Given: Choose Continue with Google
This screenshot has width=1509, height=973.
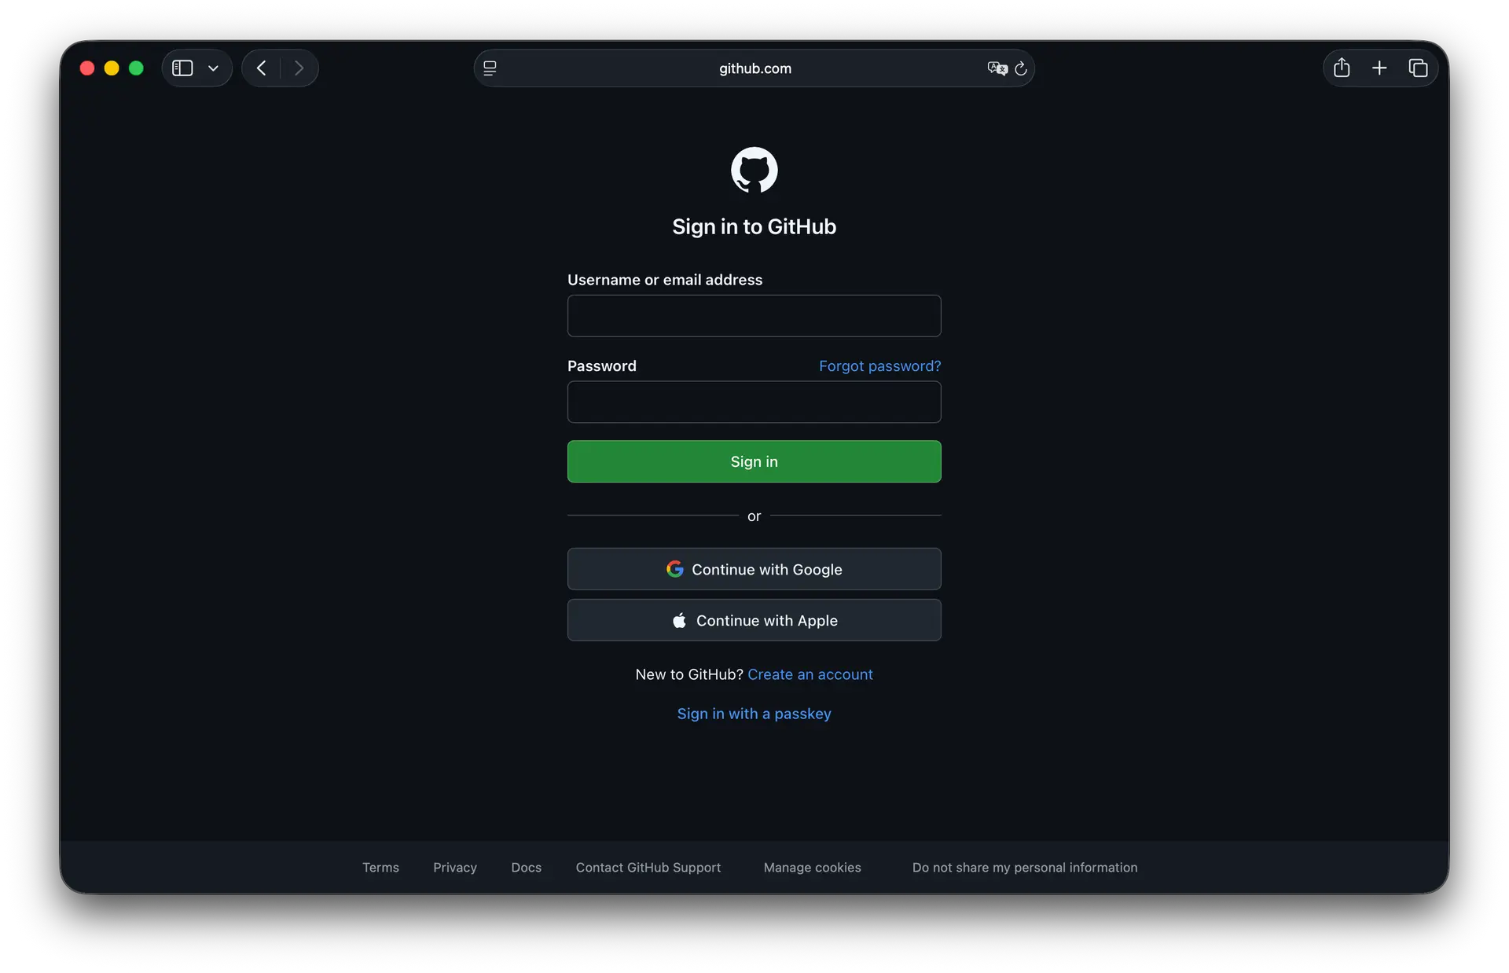Looking at the screenshot, I should click(x=754, y=569).
